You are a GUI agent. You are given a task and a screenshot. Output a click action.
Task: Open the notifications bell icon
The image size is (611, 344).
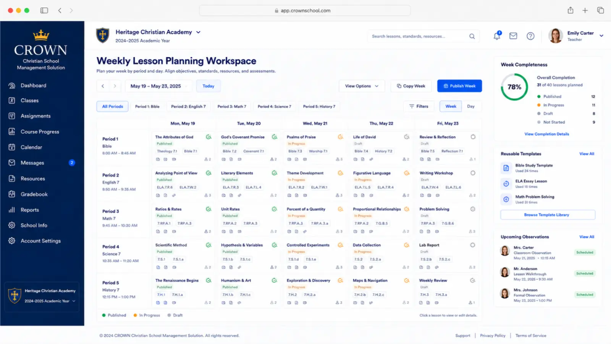497,36
